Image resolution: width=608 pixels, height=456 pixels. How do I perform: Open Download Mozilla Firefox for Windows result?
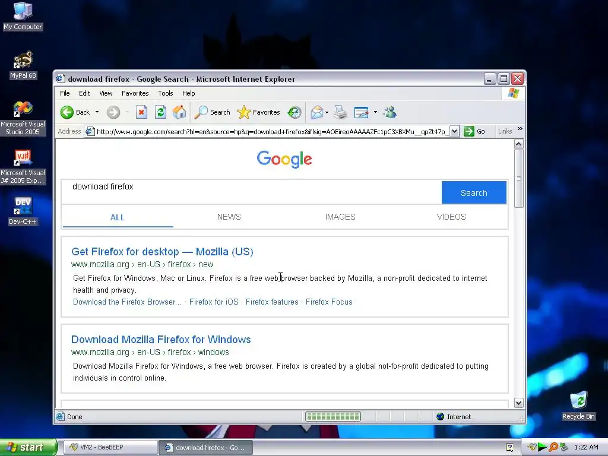[161, 340]
